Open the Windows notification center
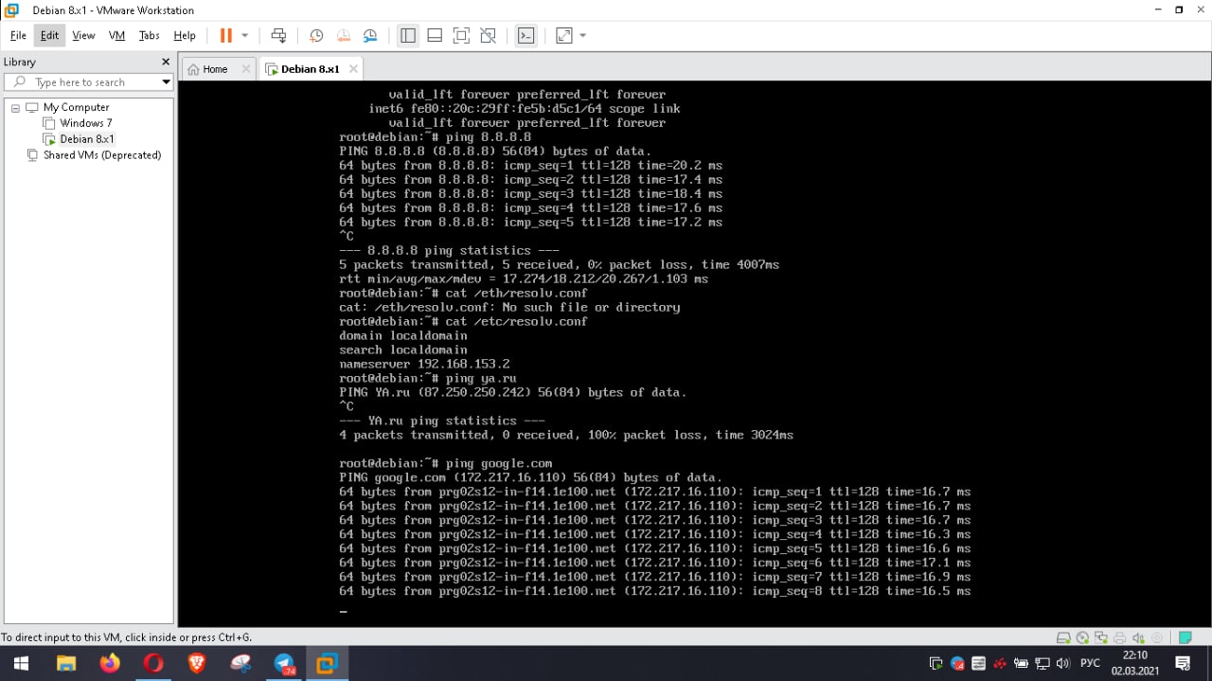This screenshot has height=681, width=1212. point(1183,663)
